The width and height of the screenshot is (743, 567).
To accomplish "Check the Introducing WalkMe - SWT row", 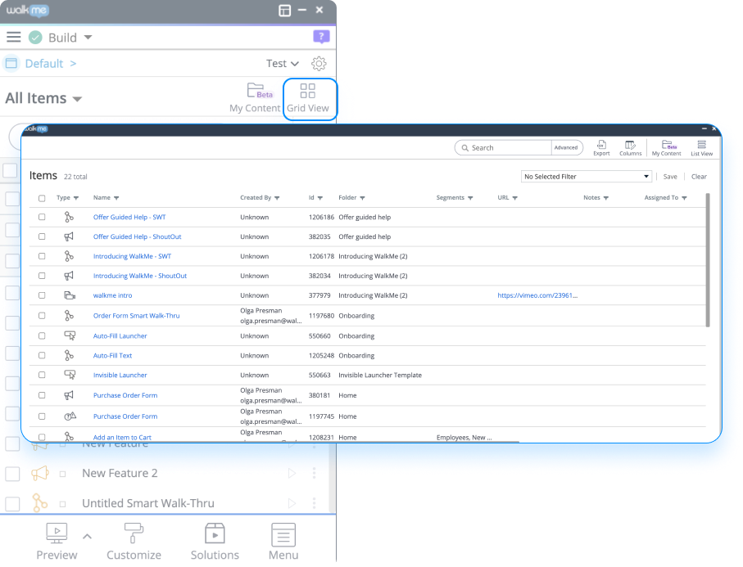I will (42, 256).
